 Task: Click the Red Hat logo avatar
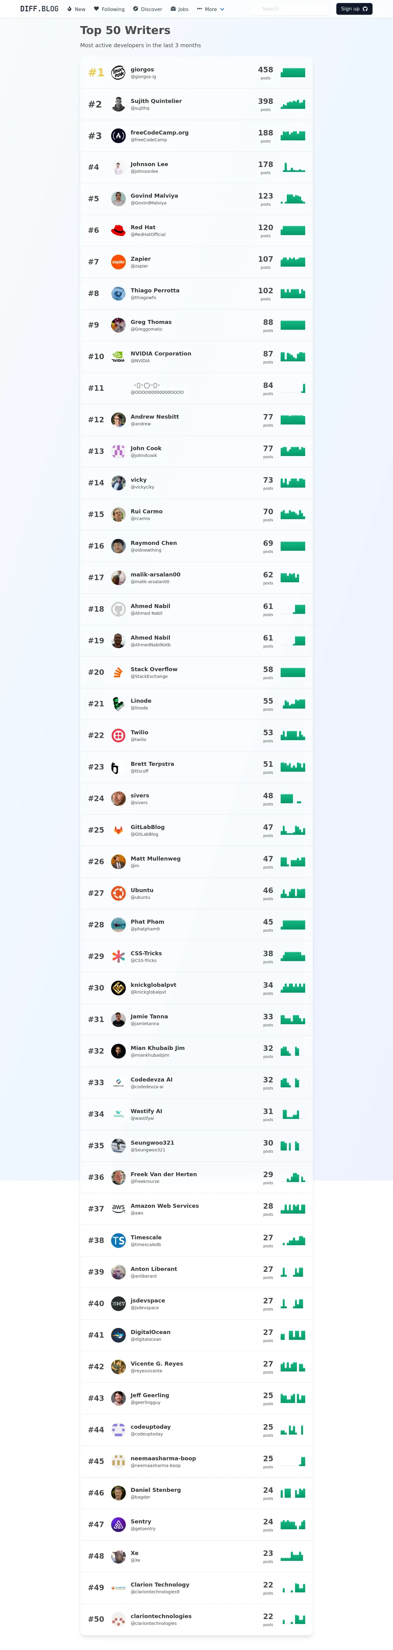(x=118, y=230)
